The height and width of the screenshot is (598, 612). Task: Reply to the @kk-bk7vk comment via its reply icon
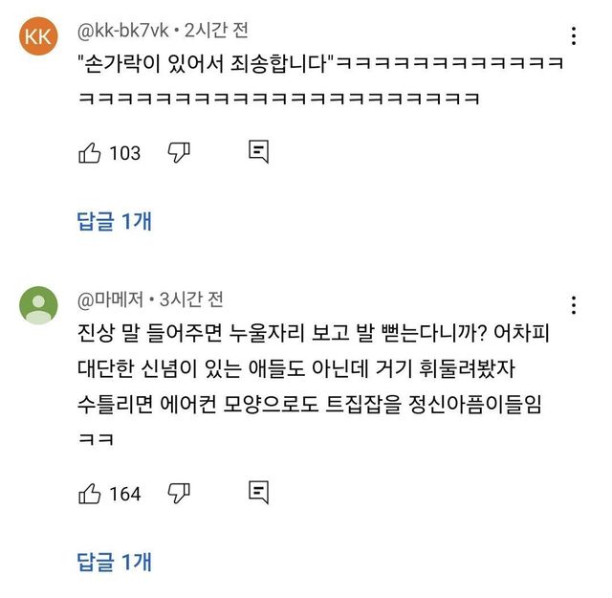point(258,152)
